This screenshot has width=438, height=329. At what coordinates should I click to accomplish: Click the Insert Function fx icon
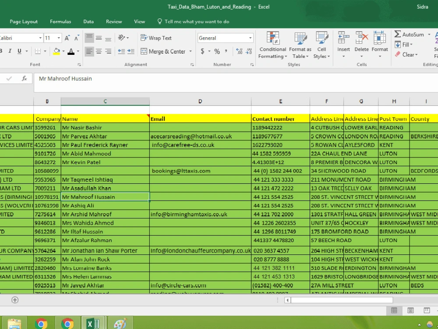[25, 79]
